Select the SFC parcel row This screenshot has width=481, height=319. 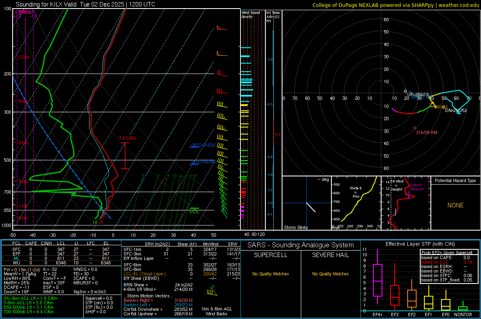pos(61,249)
